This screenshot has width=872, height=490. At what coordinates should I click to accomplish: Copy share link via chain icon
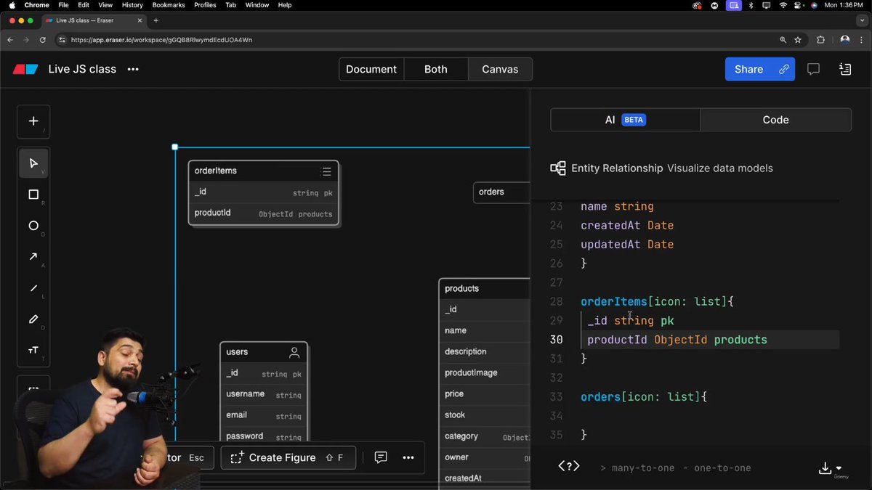tap(783, 69)
